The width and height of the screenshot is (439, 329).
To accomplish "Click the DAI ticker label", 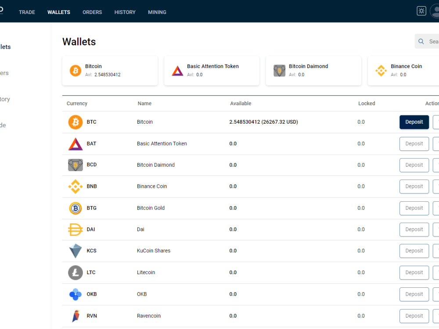I will pyautogui.click(x=91, y=229).
